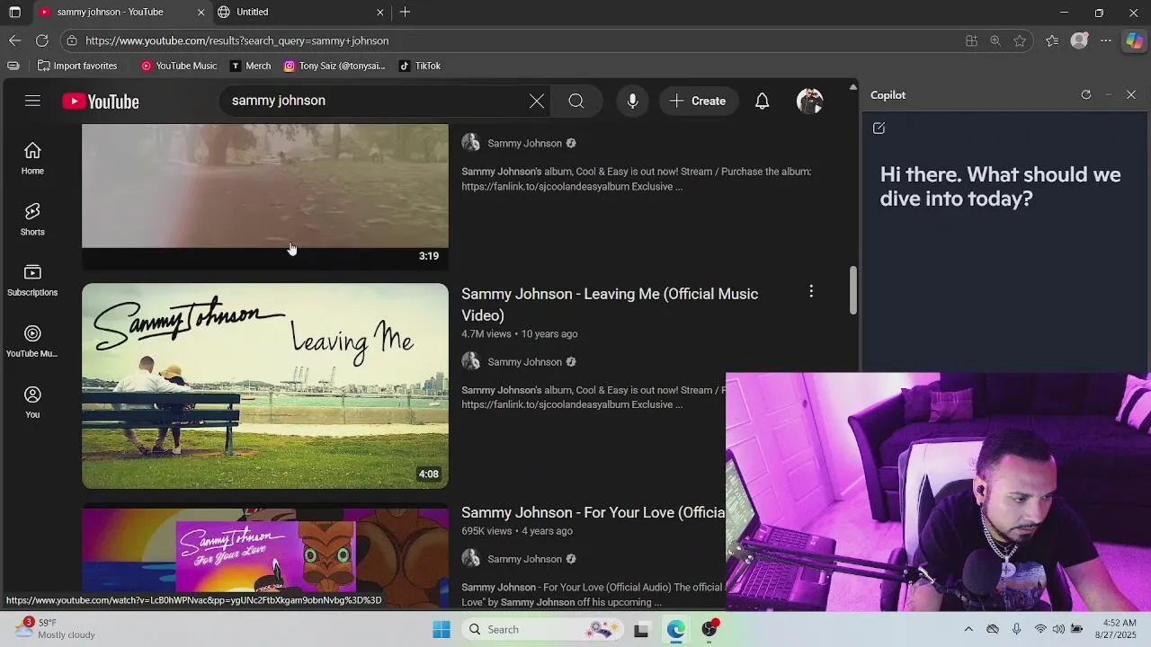
Task: Open the YouTube Music bookmark
Action: pos(179,66)
